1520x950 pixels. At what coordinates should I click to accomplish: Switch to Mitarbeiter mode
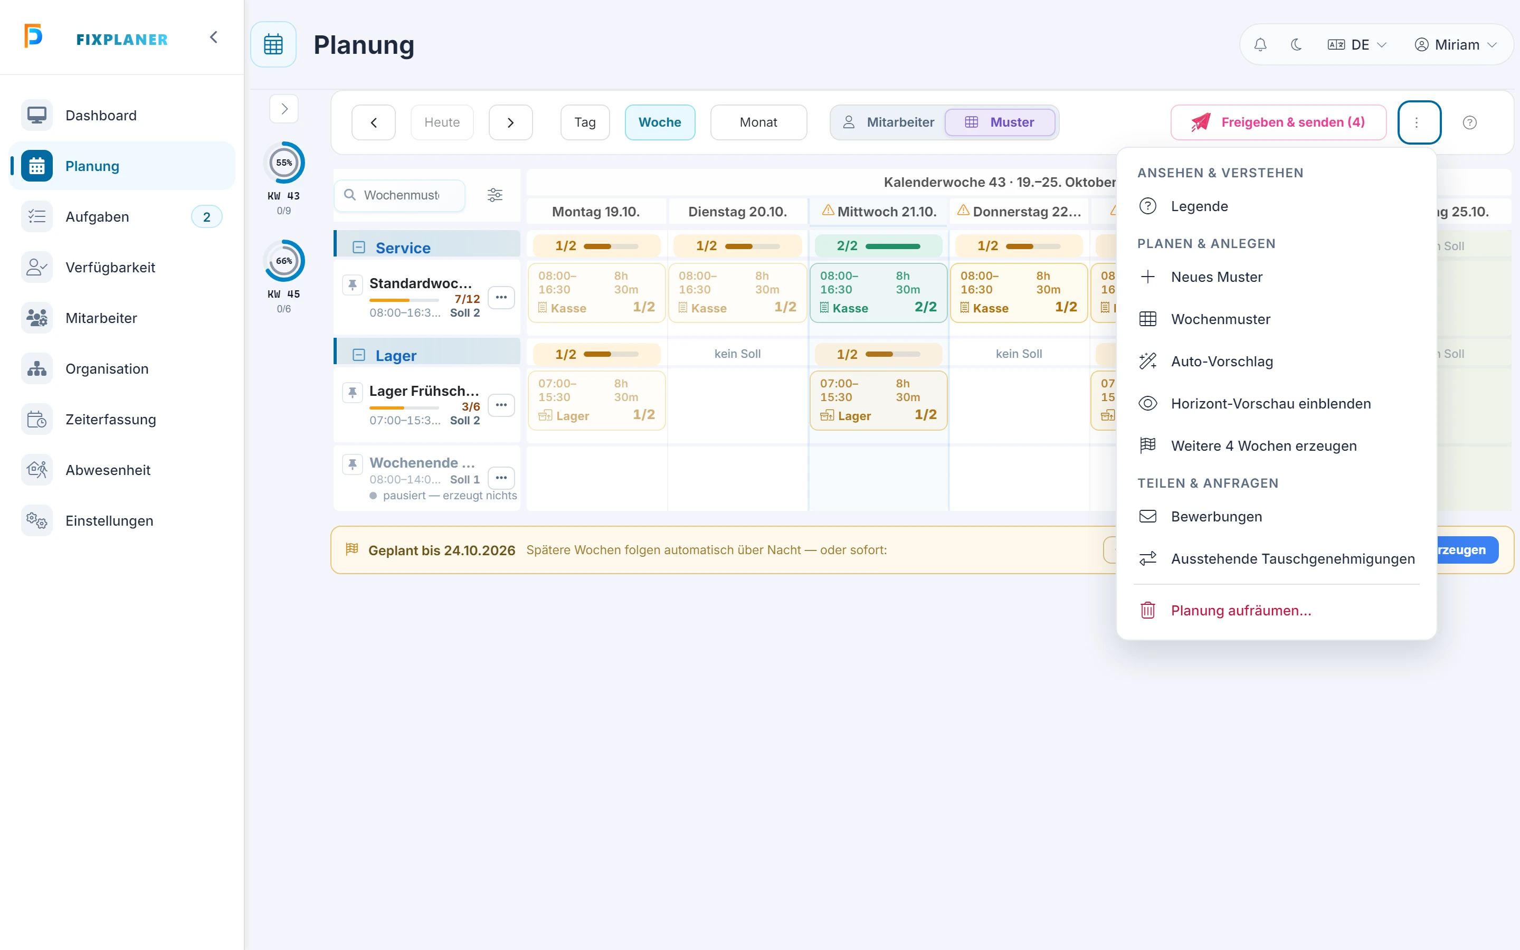click(x=888, y=122)
